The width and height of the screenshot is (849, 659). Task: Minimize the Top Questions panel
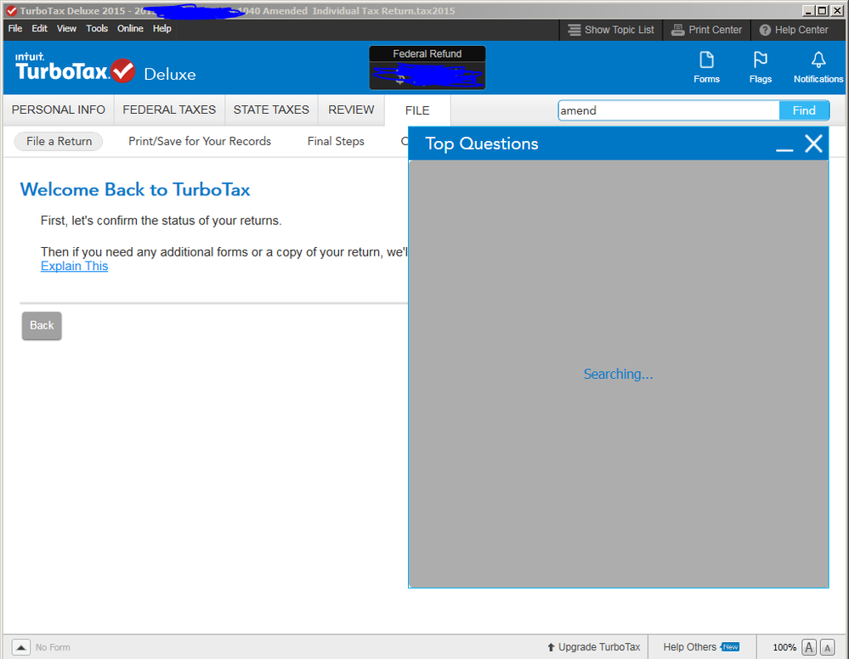[784, 144]
